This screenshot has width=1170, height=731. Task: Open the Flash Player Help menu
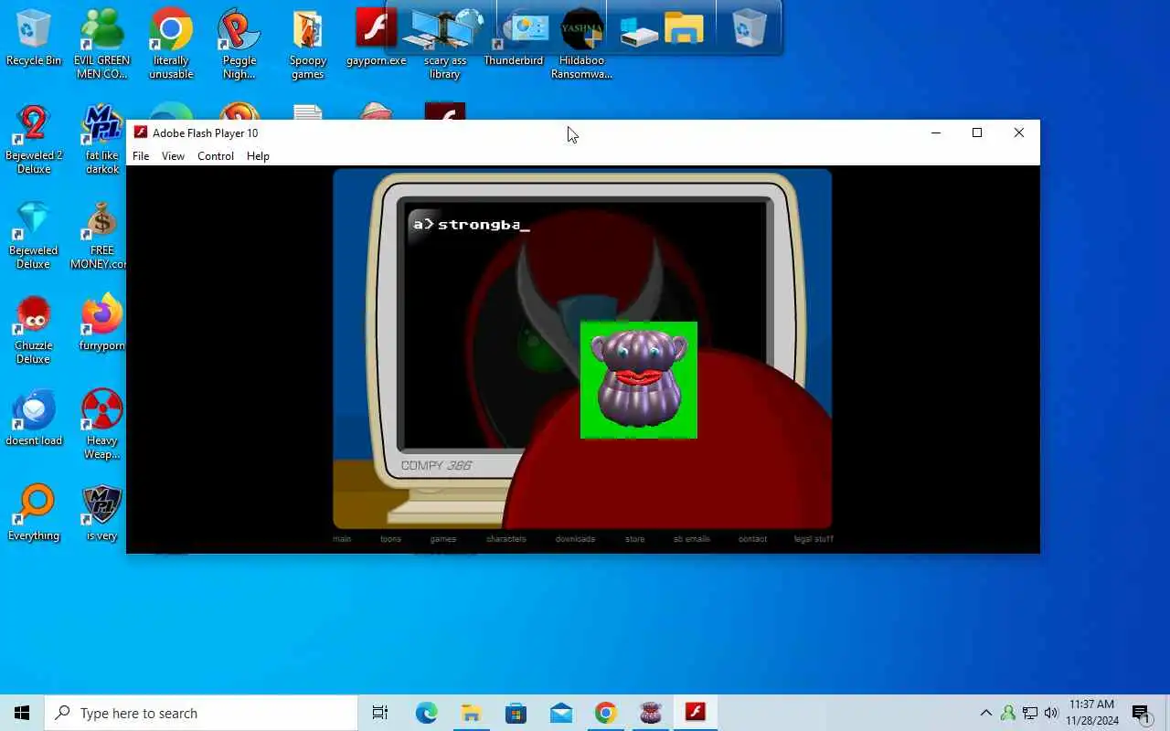coord(258,156)
